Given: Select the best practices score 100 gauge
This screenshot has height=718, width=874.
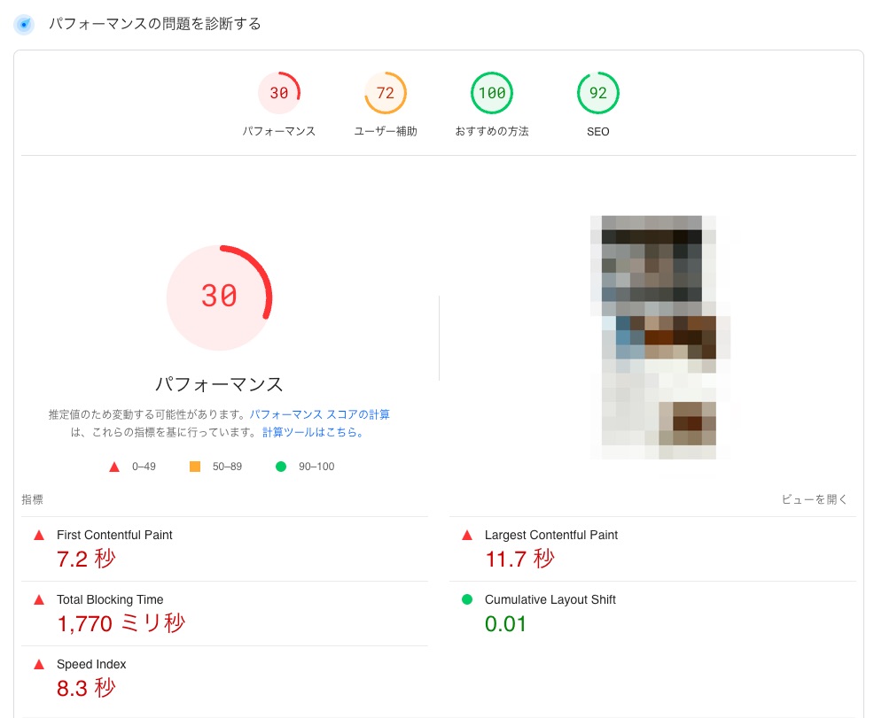Looking at the screenshot, I should tap(492, 93).
